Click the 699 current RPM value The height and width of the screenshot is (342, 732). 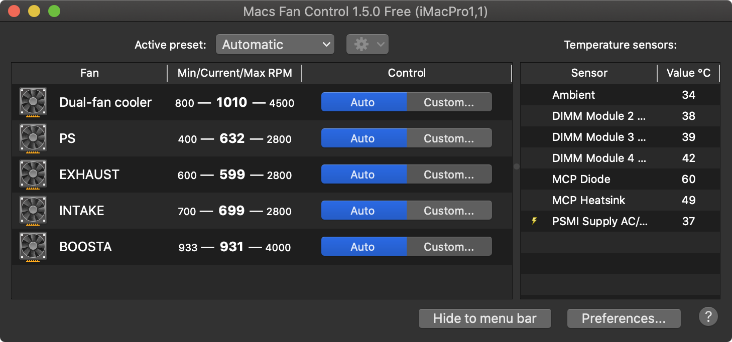click(x=232, y=211)
